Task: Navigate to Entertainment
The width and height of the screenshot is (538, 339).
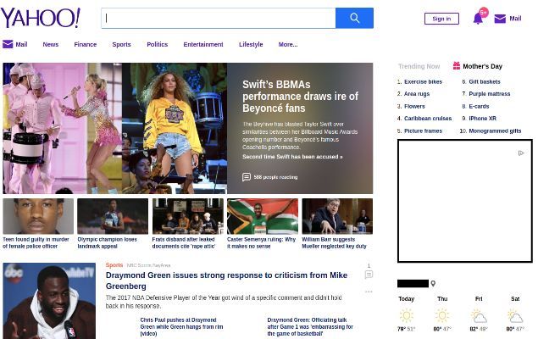Action: [203, 45]
